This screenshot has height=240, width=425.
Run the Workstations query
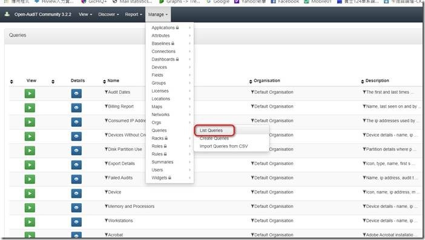click(30, 222)
